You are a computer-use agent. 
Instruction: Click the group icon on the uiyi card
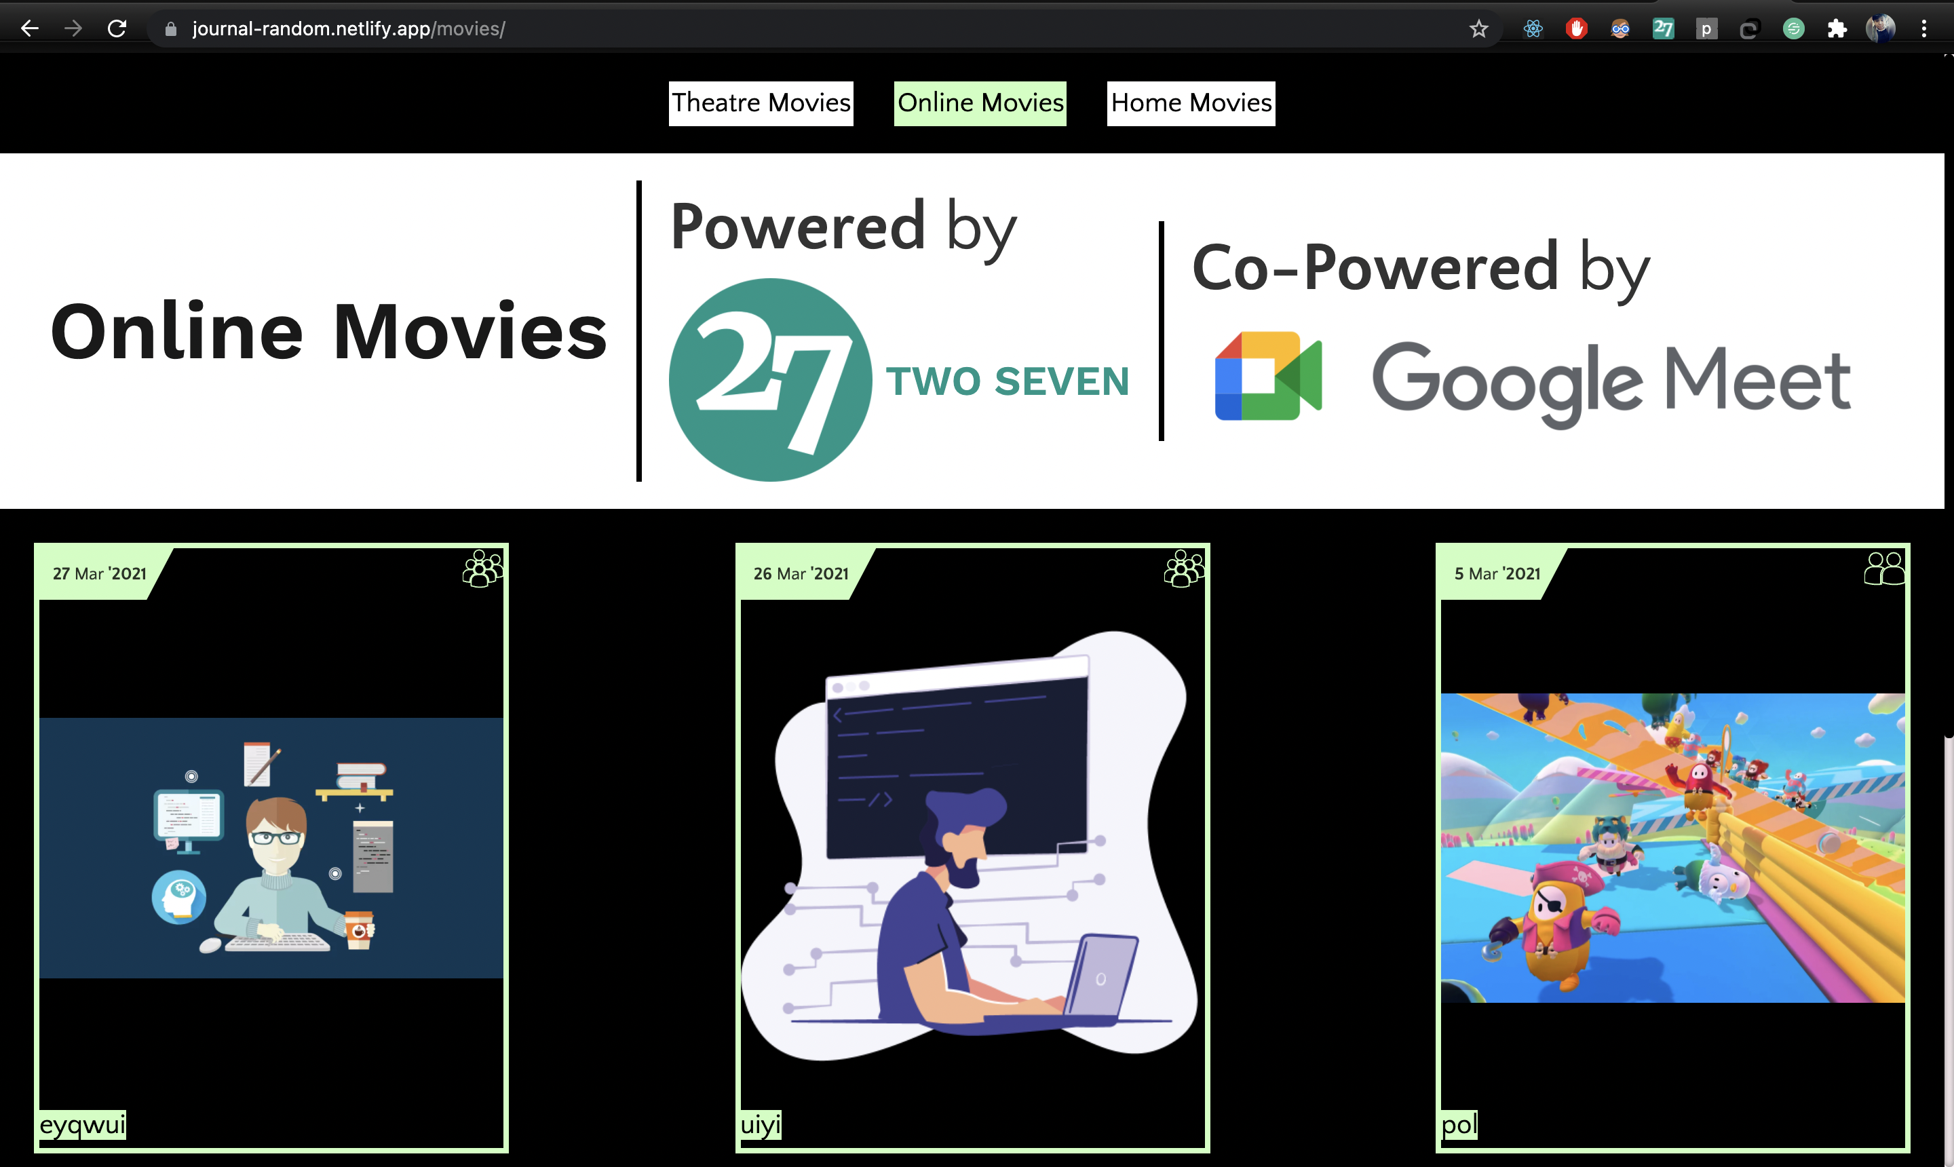click(1183, 569)
